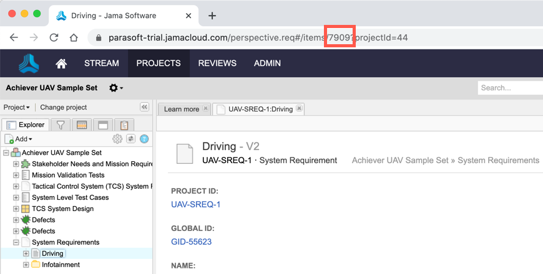Select Stakeholder Needs and Mission Requirements item
543x274 pixels.
(x=92, y=164)
